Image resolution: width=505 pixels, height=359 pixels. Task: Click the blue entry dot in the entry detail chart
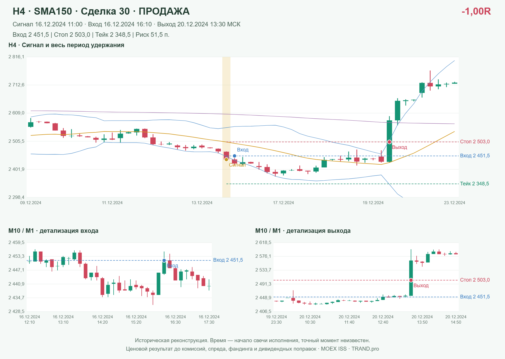coord(164,261)
